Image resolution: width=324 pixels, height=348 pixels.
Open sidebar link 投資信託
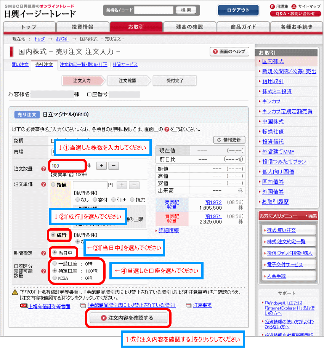click(x=273, y=141)
